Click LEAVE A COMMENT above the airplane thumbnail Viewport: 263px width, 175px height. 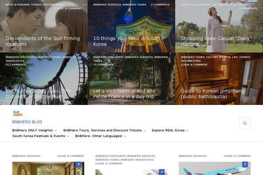pos(237,156)
